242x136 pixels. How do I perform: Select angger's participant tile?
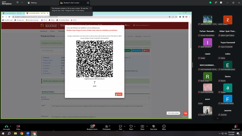pyautogui.click(x=228, y=88)
